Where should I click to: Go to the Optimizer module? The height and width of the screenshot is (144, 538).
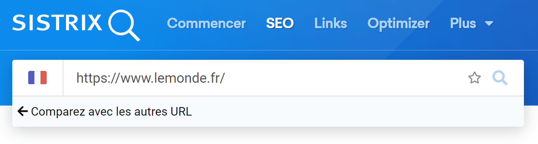point(399,24)
